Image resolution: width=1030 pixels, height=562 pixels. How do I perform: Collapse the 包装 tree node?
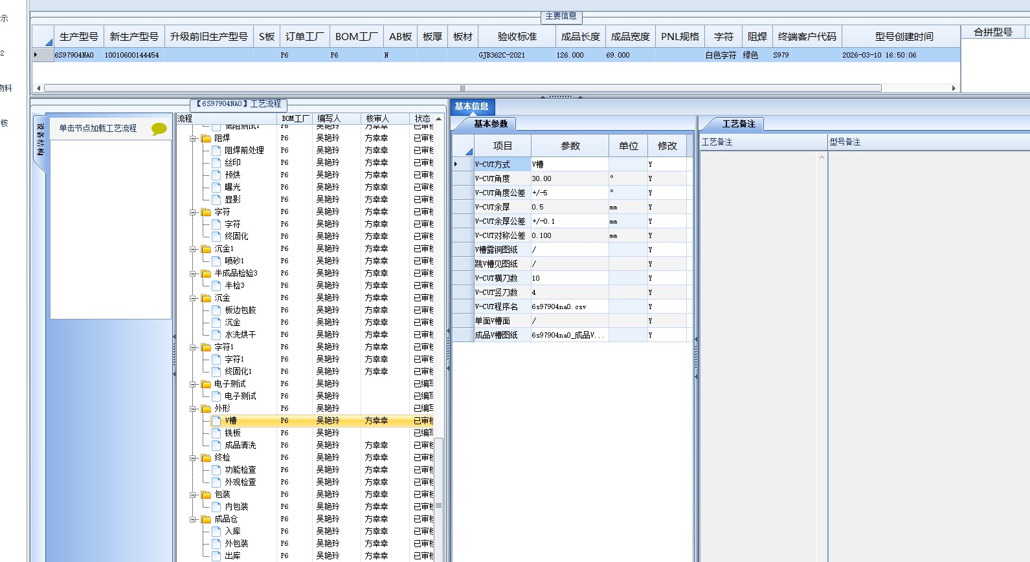pyautogui.click(x=193, y=495)
